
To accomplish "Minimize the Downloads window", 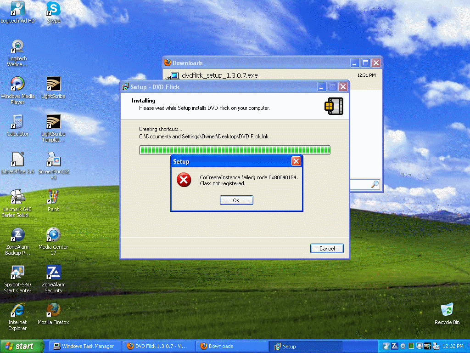I will [x=354, y=63].
